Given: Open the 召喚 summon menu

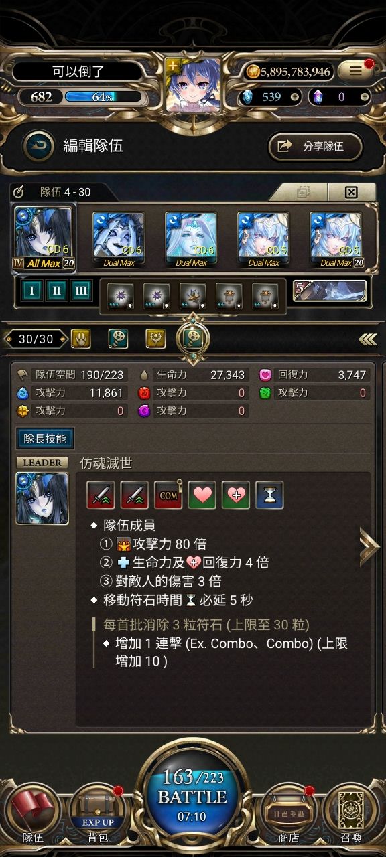Looking at the screenshot, I should pos(352,813).
